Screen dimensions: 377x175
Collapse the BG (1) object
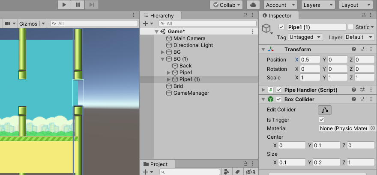click(162, 59)
